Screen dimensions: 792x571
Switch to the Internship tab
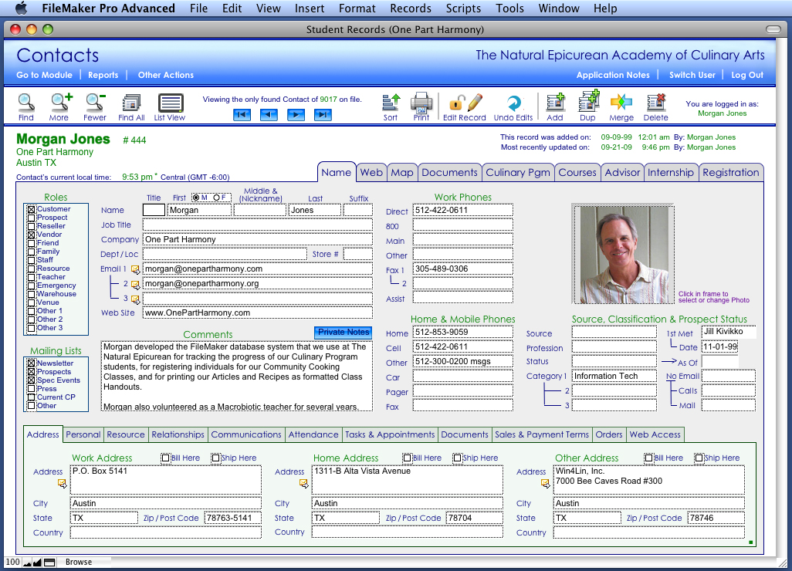(670, 173)
